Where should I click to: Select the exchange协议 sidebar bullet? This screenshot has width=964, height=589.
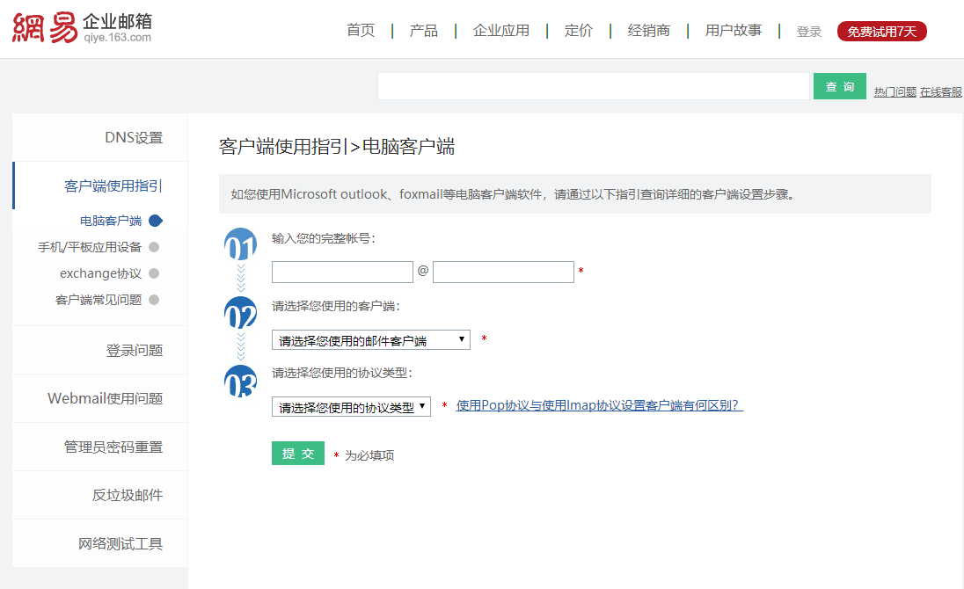click(154, 273)
